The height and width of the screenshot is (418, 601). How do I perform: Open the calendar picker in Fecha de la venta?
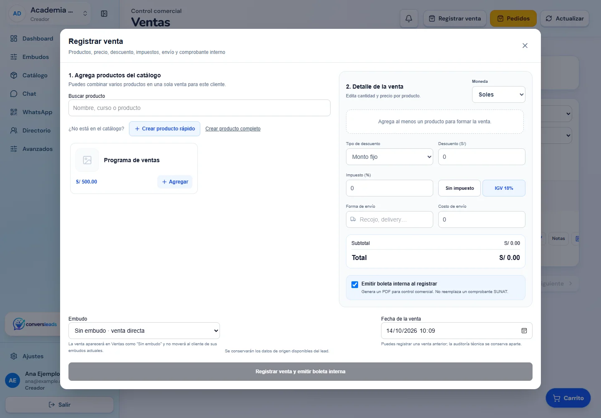point(524,331)
